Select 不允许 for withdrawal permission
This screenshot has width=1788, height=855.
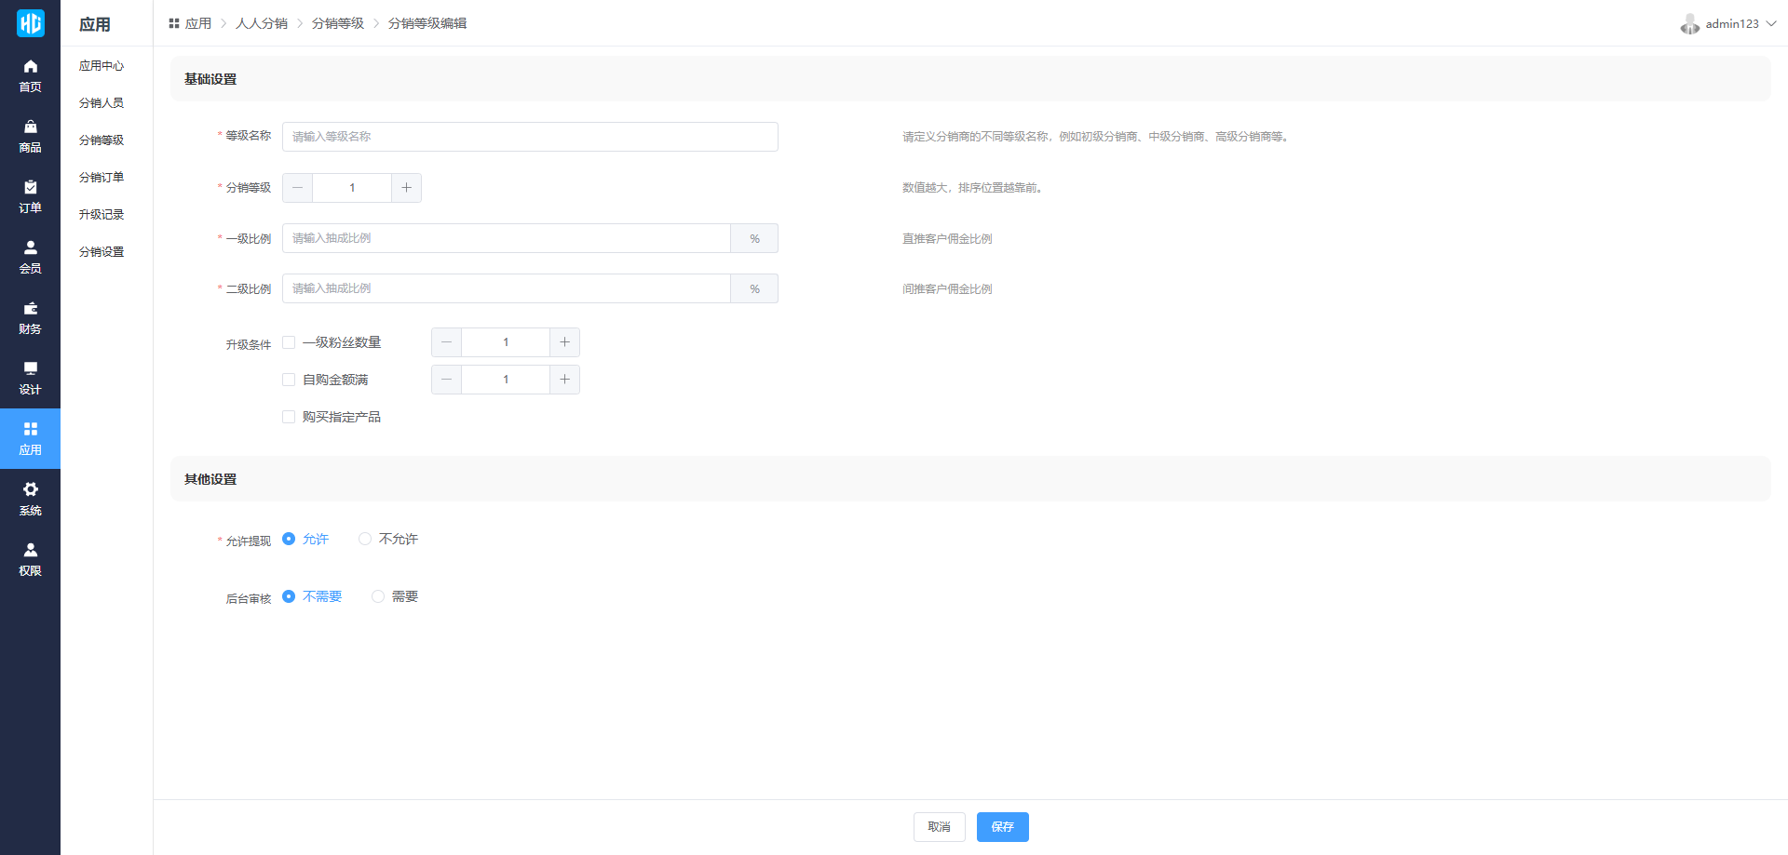365,539
